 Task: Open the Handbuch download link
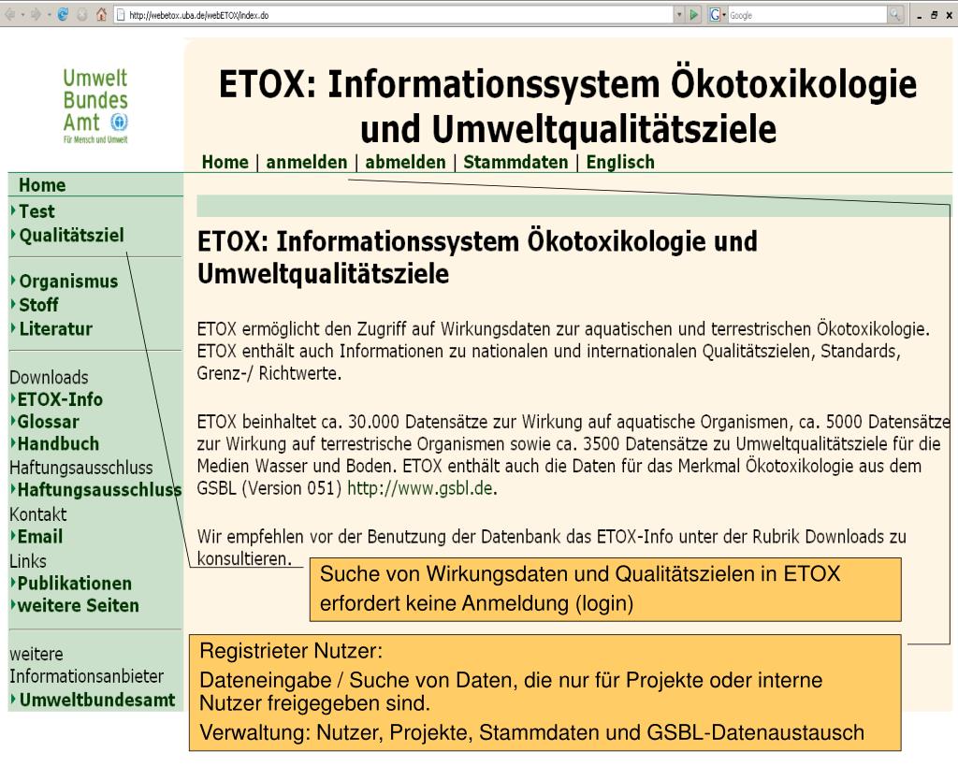58,444
